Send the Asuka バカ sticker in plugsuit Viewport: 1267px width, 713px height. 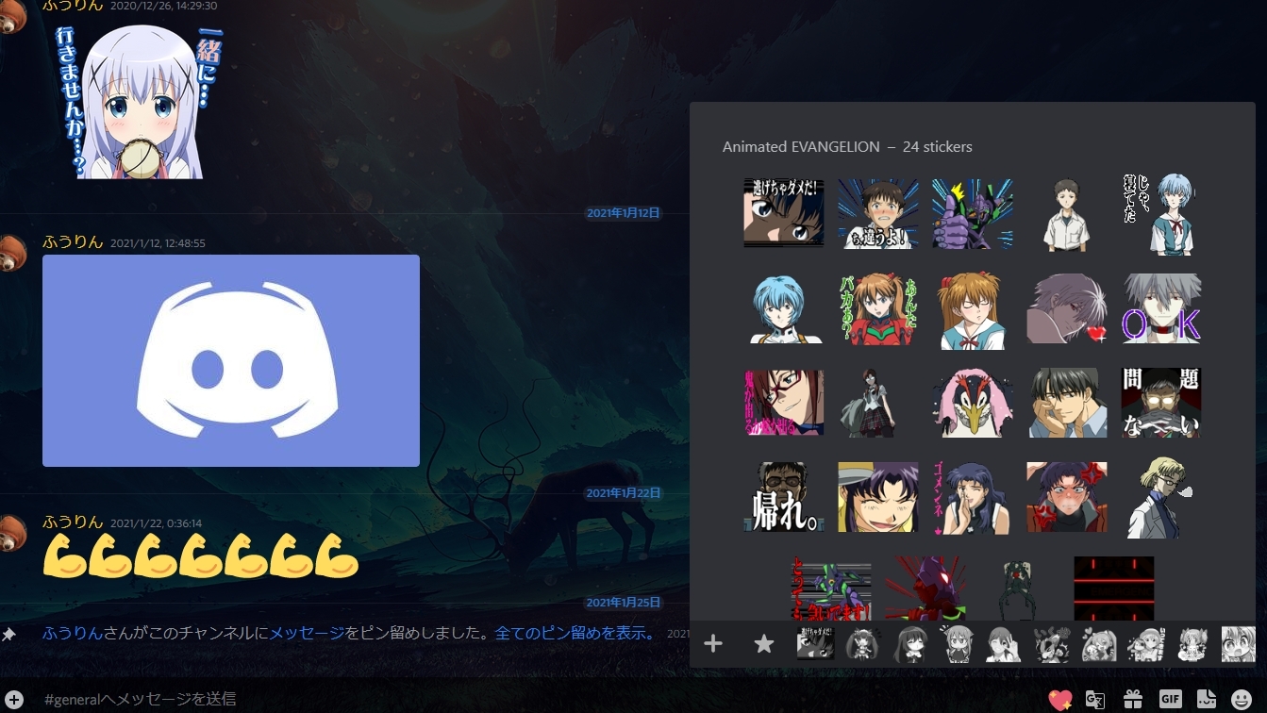878,309
